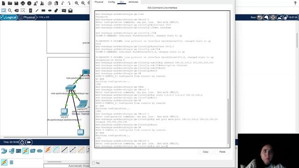The width and height of the screenshot is (299, 168).
Task: Open the CLI tab in router window
Action: pyautogui.click(x=121, y=2)
